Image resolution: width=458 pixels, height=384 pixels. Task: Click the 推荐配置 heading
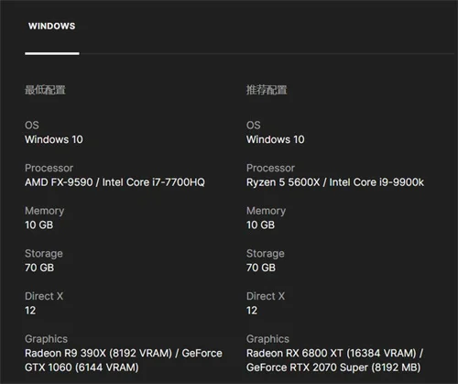(x=267, y=90)
